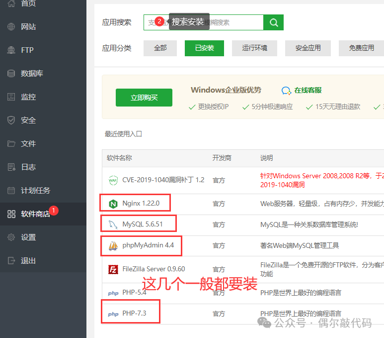Viewport: 384px width, 338px height.
Task: Click the PHP-7.3 name
Action: point(134,313)
